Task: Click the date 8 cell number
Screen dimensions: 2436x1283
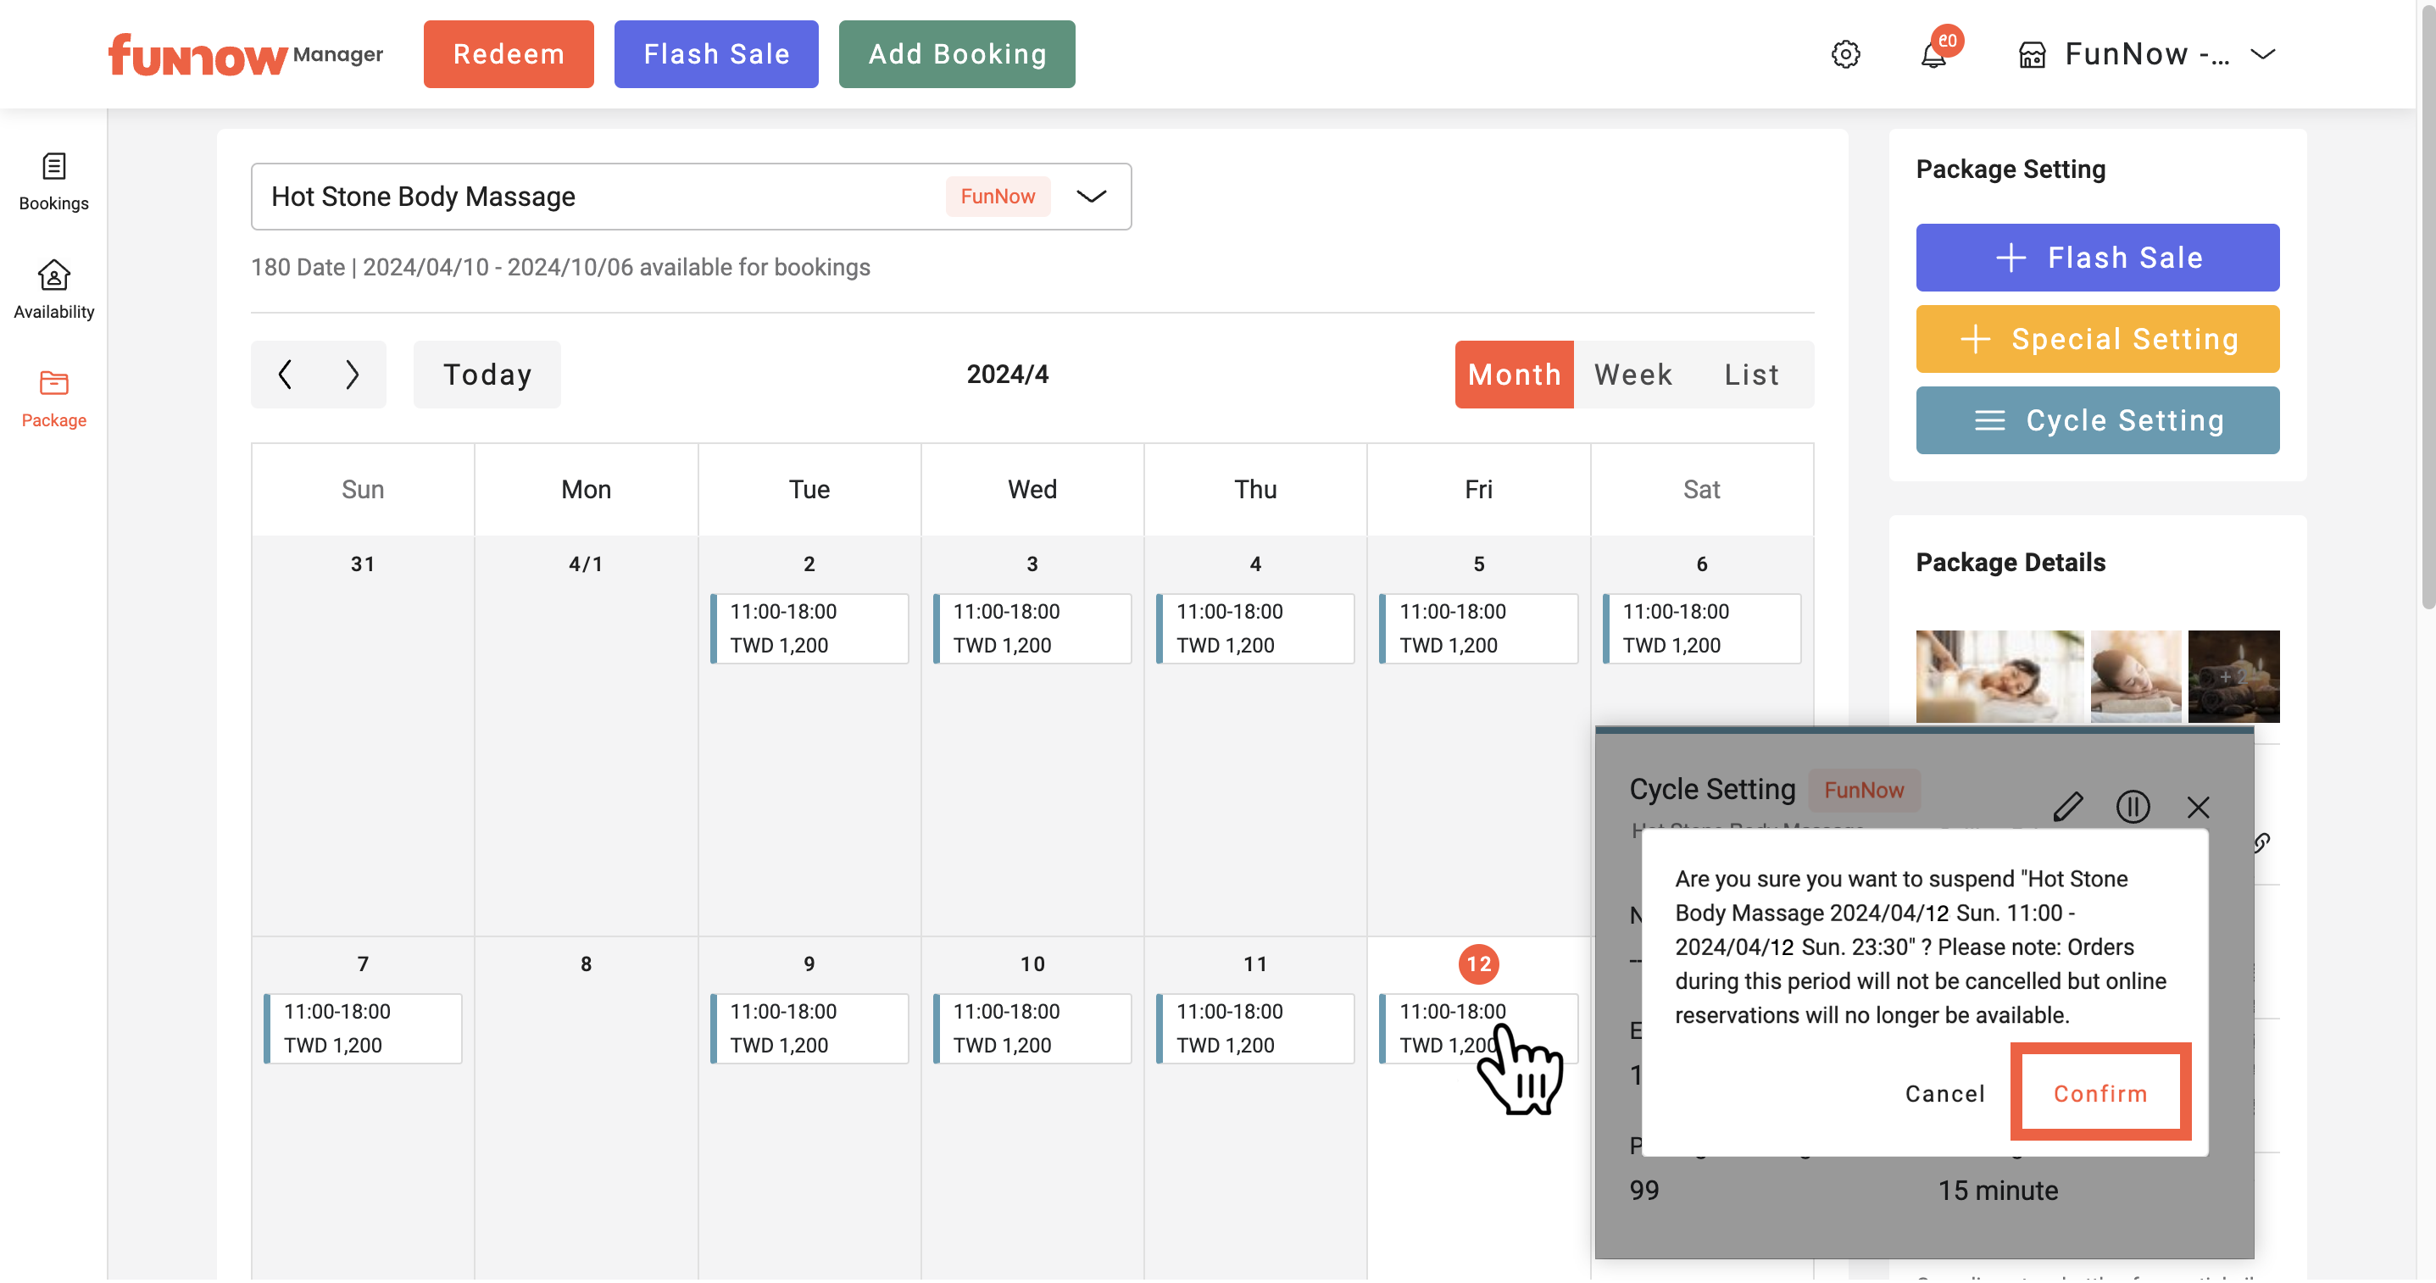Action: [587, 964]
